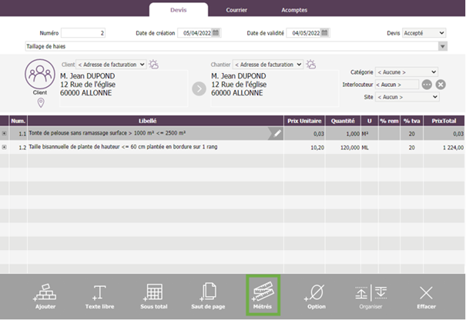Open the Métrés tool
This screenshot has width=466, height=320.
pos(262,293)
